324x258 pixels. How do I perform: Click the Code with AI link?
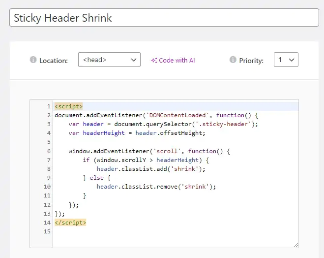point(173,60)
